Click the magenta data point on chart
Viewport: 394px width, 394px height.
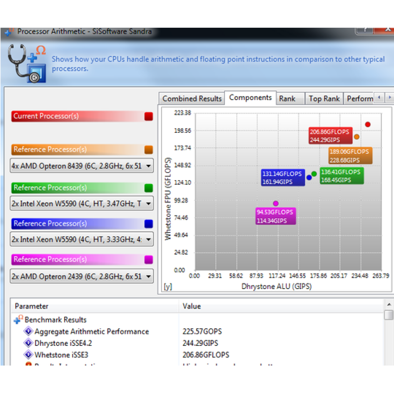click(x=275, y=203)
